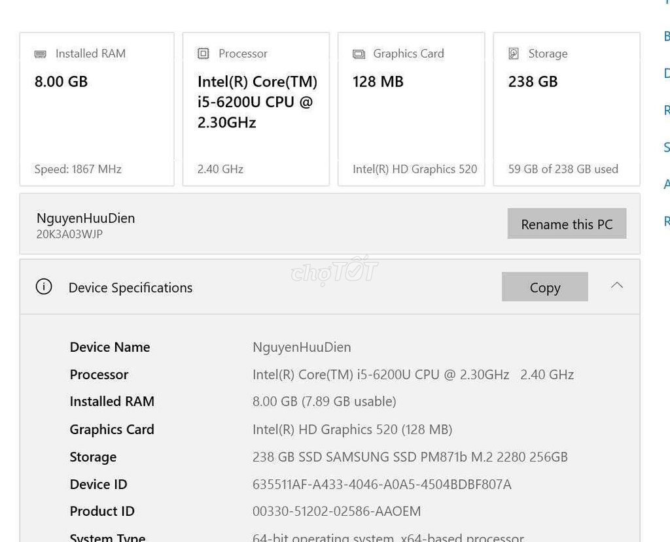Collapse the Device Specifications section
The height and width of the screenshot is (542, 670).
coord(616,285)
